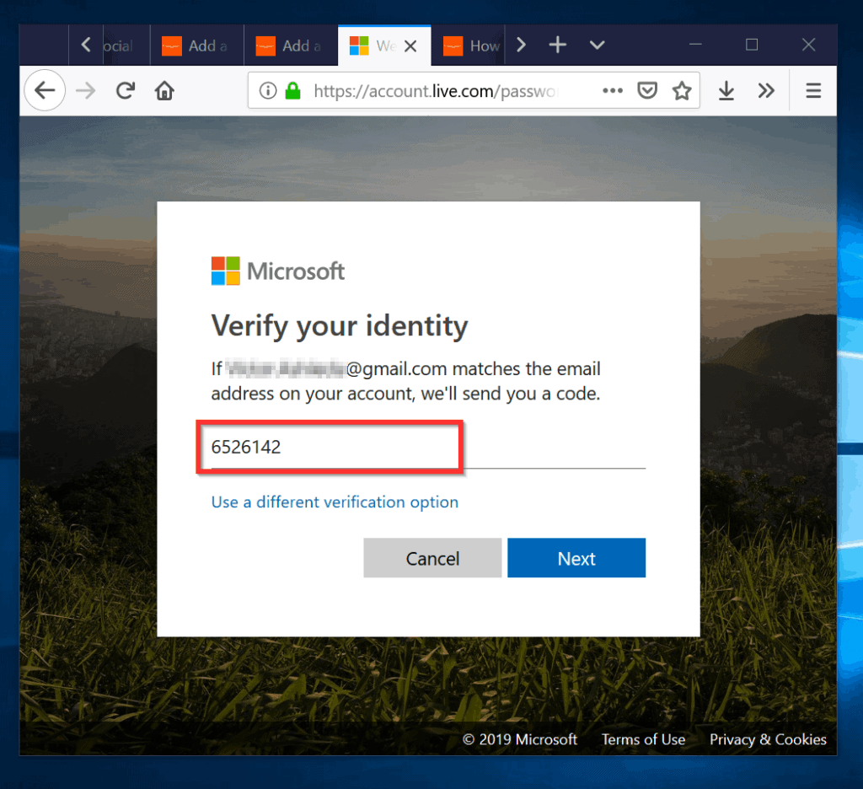Click the address bar URL
The height and width of the screenshot is (789, 863).
click(435, 91)
